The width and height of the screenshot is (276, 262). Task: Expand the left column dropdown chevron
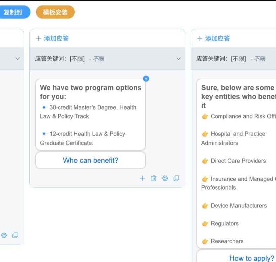tap(18, 59)
